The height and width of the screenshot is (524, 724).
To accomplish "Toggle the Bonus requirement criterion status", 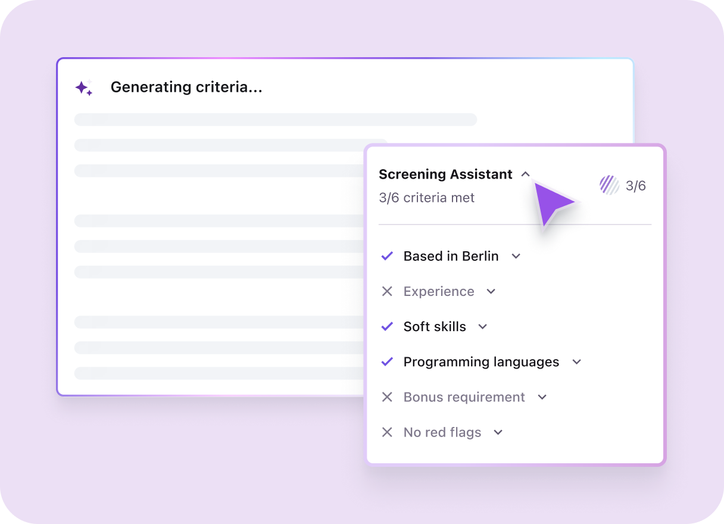I will 387,397.
